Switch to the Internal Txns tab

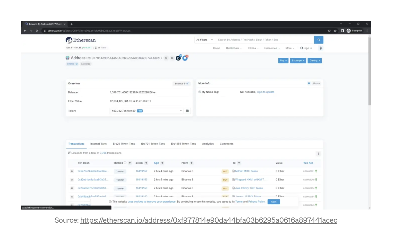pos(98,144)
